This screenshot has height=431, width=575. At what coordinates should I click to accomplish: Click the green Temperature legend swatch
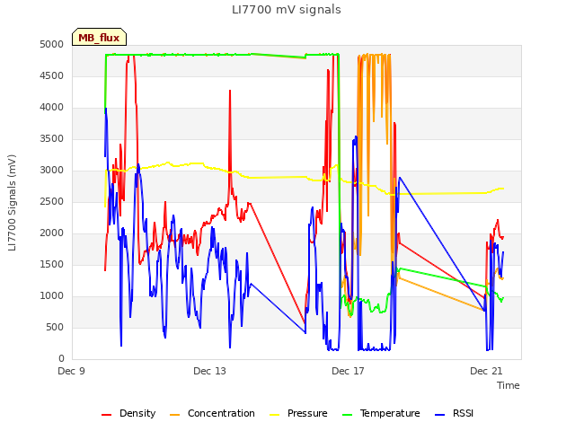[347, 415]
